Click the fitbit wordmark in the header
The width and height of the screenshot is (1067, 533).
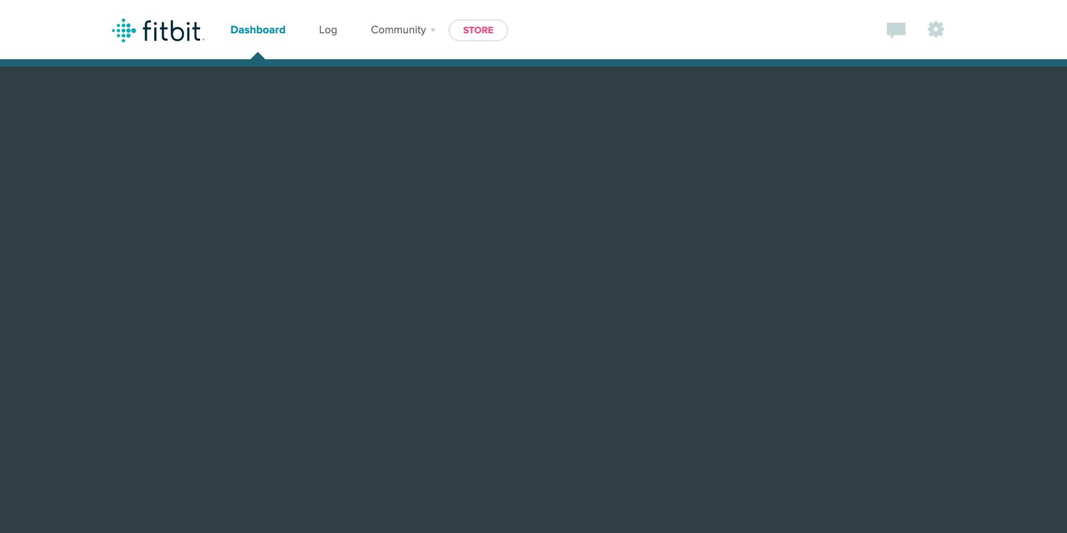tap(172, 31)
